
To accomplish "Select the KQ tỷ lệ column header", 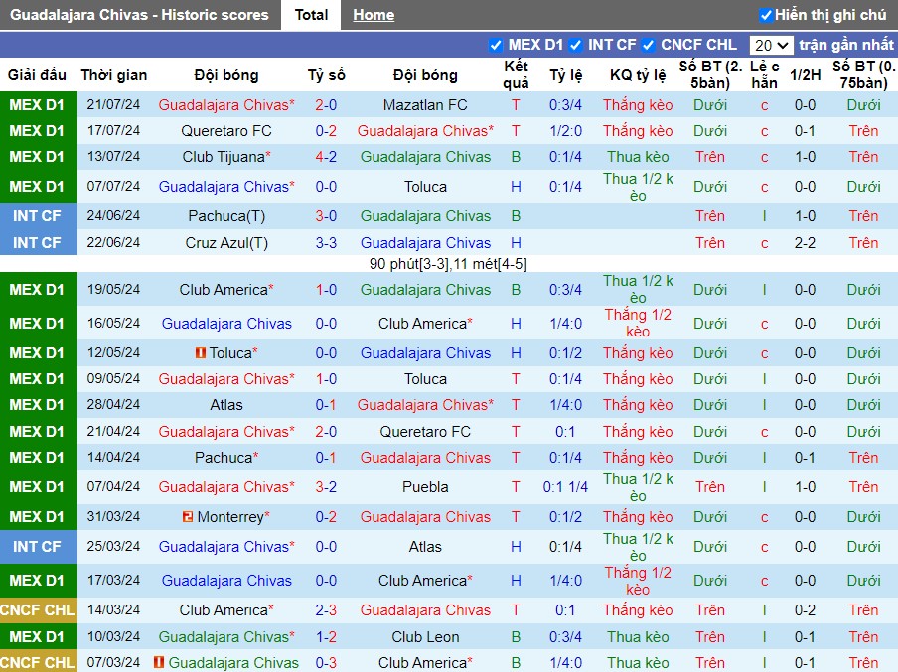I will coord(638,75).
